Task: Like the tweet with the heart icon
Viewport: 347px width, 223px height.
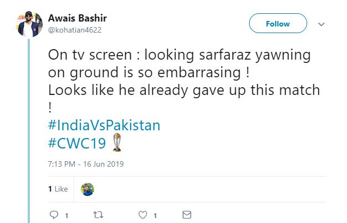Action: point(142,215)
